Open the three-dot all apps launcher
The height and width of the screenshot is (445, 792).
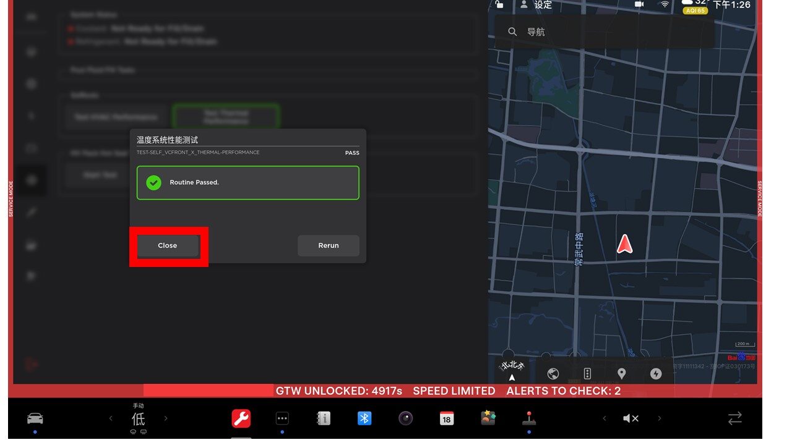tap(282, 418)
